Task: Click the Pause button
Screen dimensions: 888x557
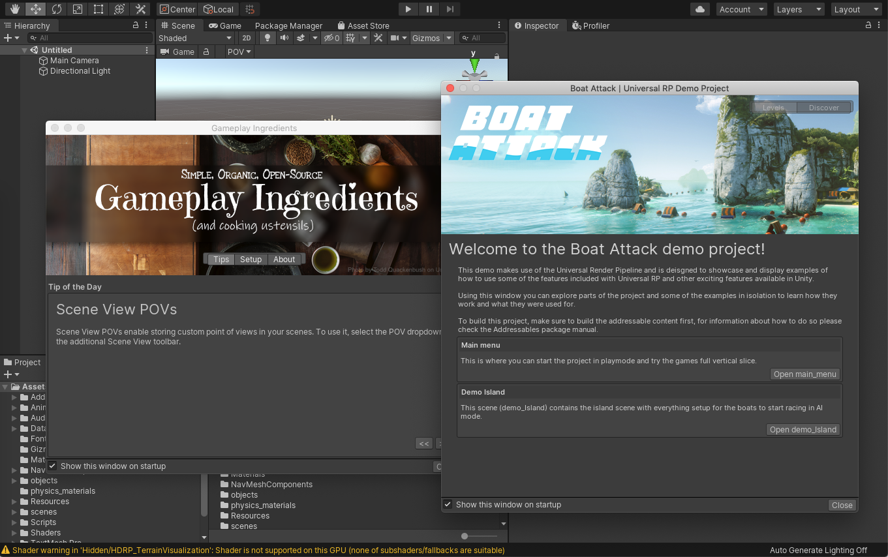Action: [x=429, y=9]
